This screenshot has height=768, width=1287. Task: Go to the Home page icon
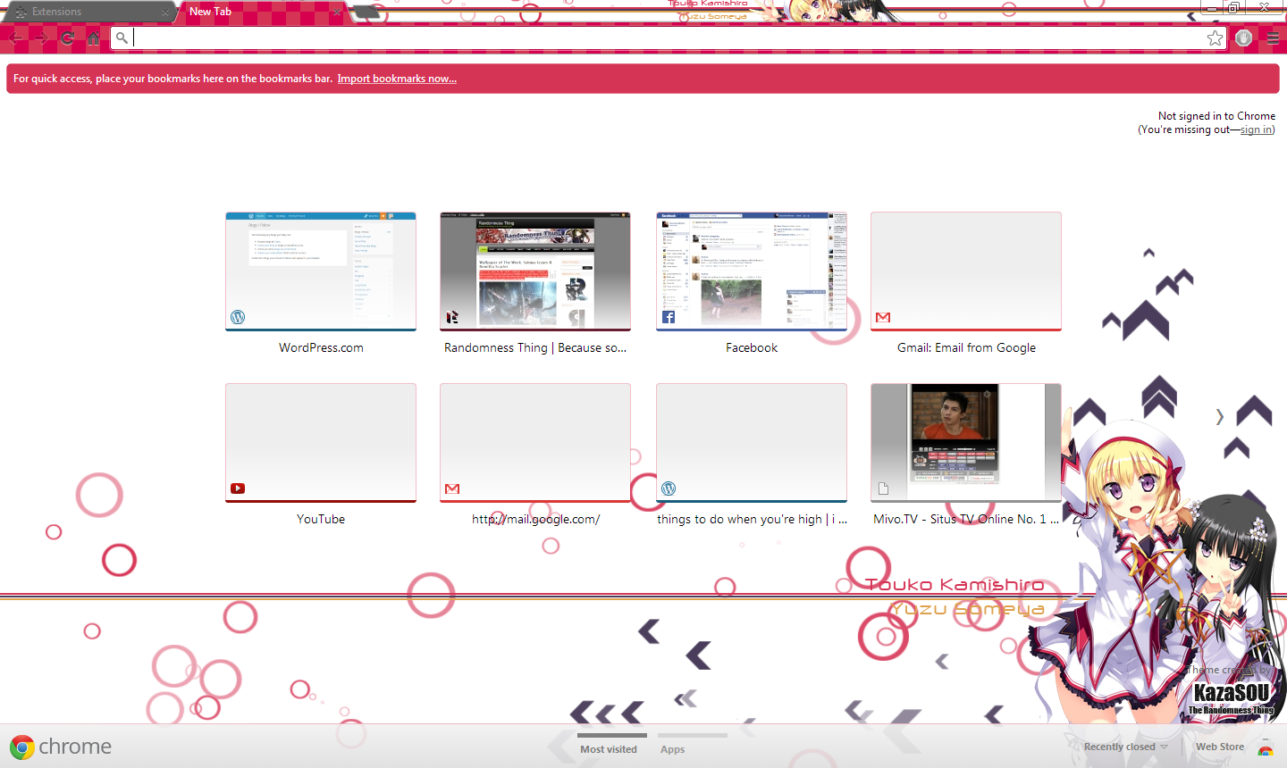tap(93, 38)
